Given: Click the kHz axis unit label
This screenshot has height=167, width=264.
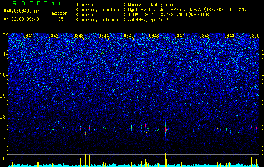Looking at the screenshot, I should [x=4, y=34].
